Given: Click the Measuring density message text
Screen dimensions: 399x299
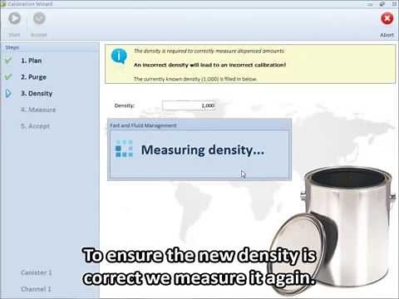Looking at the screenshot, I should (x=203, y=150).
